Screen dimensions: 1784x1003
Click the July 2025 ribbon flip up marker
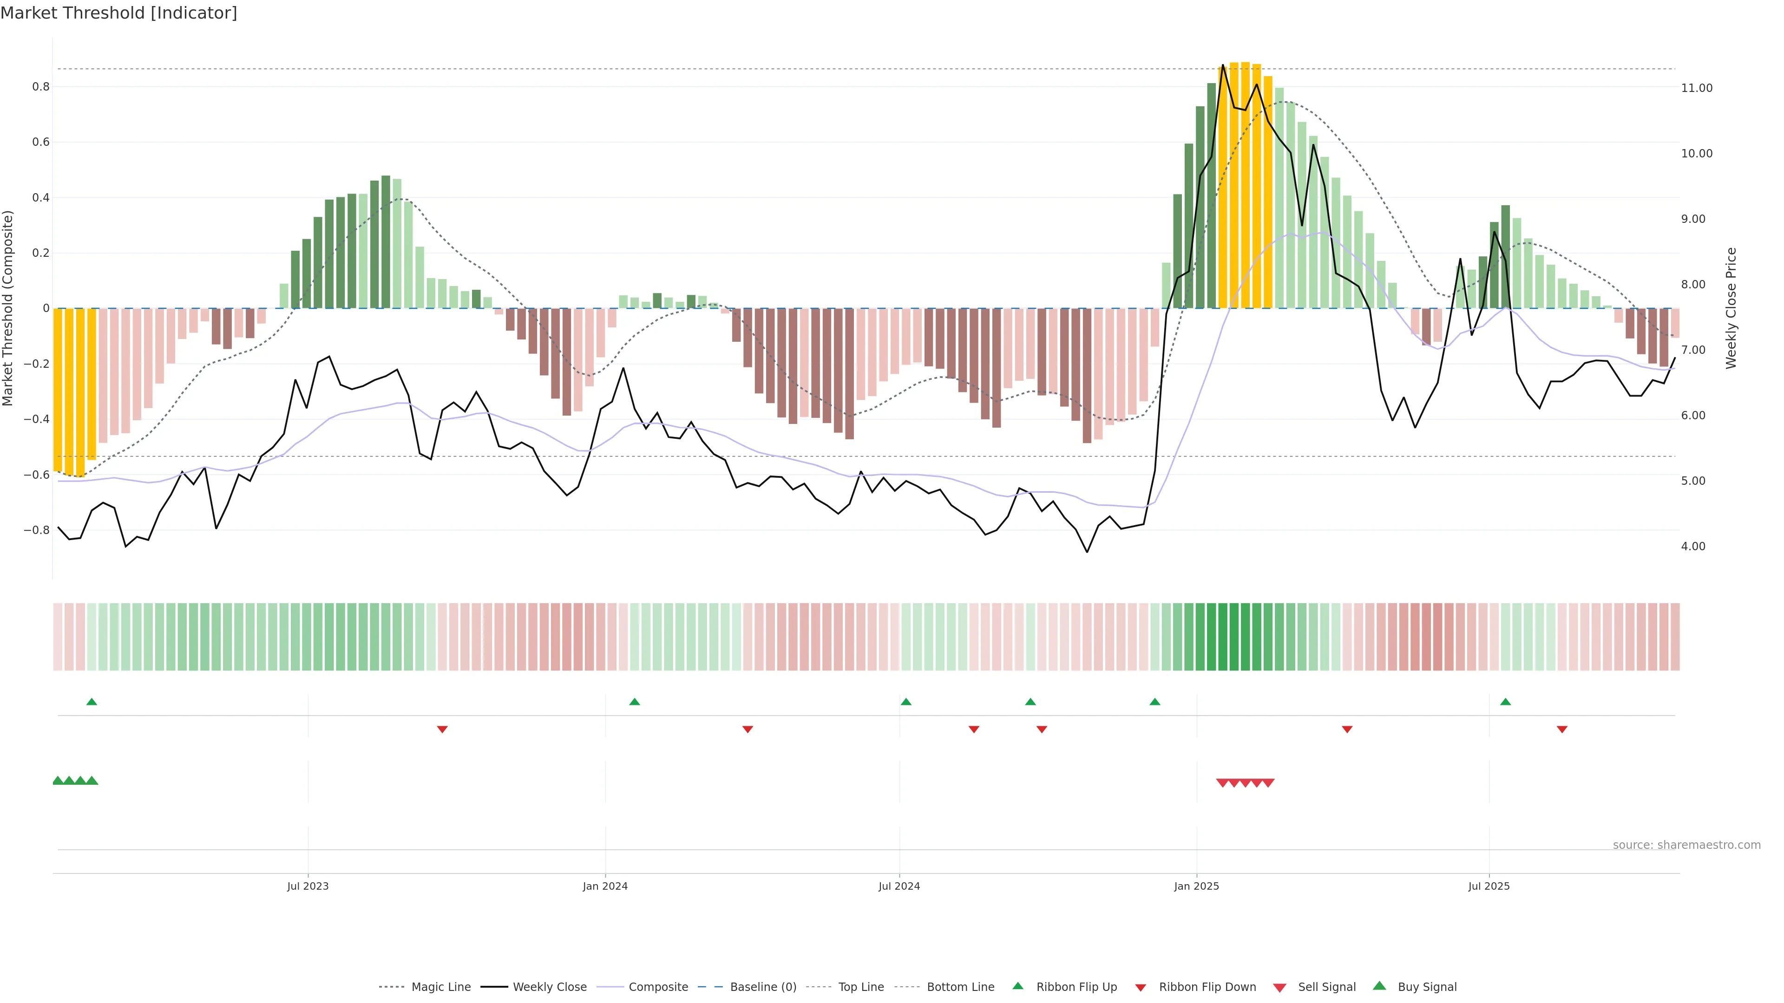1505,702
